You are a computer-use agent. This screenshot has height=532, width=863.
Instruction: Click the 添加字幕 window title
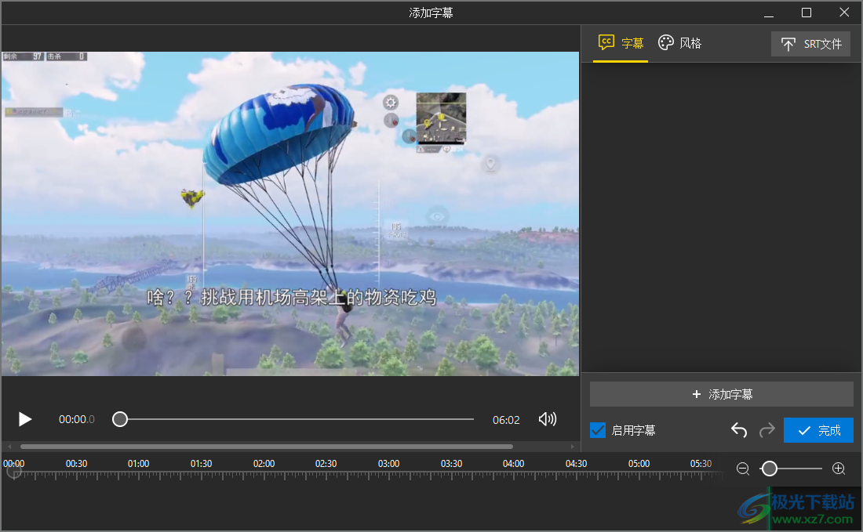pos(431,13)
